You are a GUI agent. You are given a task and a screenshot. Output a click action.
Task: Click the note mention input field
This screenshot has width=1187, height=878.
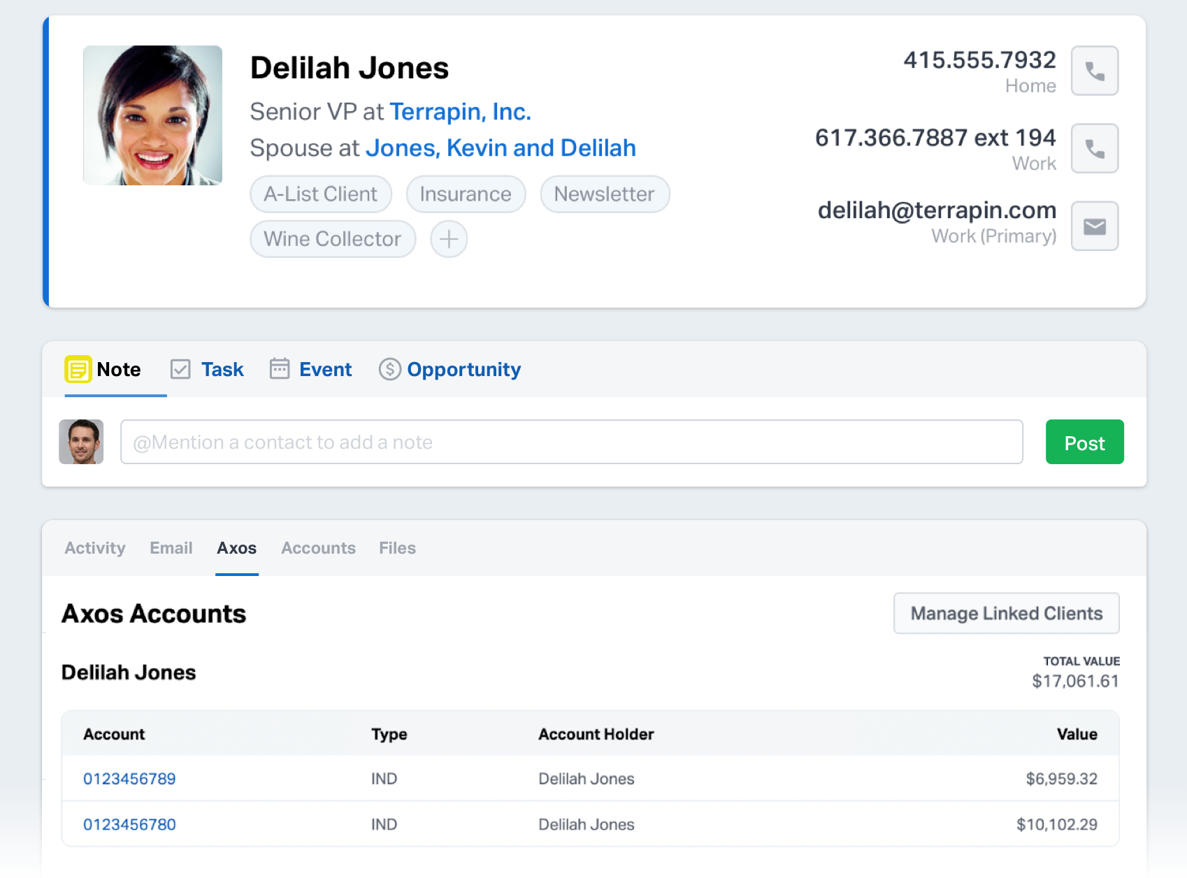tap(572, 442)
